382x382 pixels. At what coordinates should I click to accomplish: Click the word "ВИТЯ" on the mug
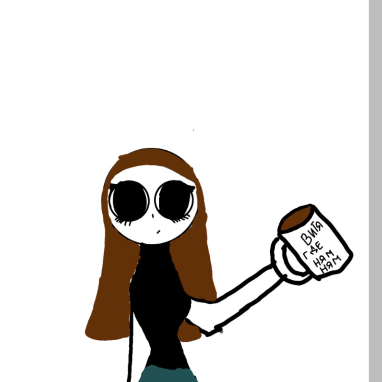312,233
